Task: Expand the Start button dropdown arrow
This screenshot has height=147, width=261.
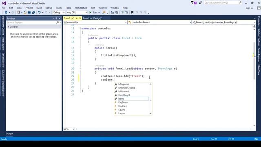Action: (x=99, y=12)
